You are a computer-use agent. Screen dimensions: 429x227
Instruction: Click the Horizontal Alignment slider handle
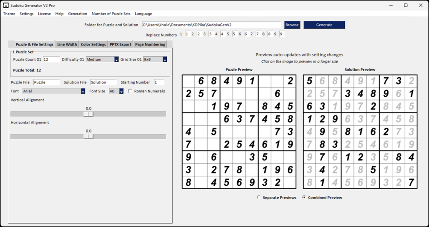point(88,136)
